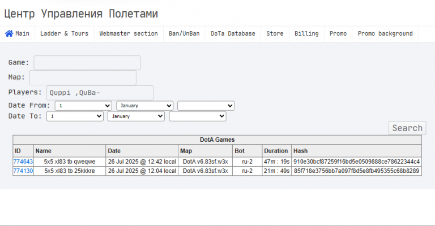
Task: Click the ID column header
Action: 23,151
